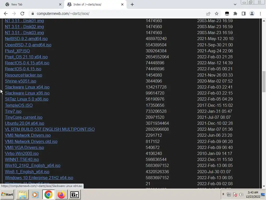266x200 pixels.
Task: Download OpenBSD-7.0-amd64.iso
Action: (x=28, y=45)
